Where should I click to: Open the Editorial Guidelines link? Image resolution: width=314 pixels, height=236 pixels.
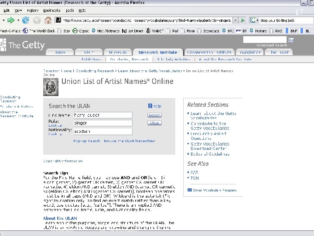click(210, 154)
